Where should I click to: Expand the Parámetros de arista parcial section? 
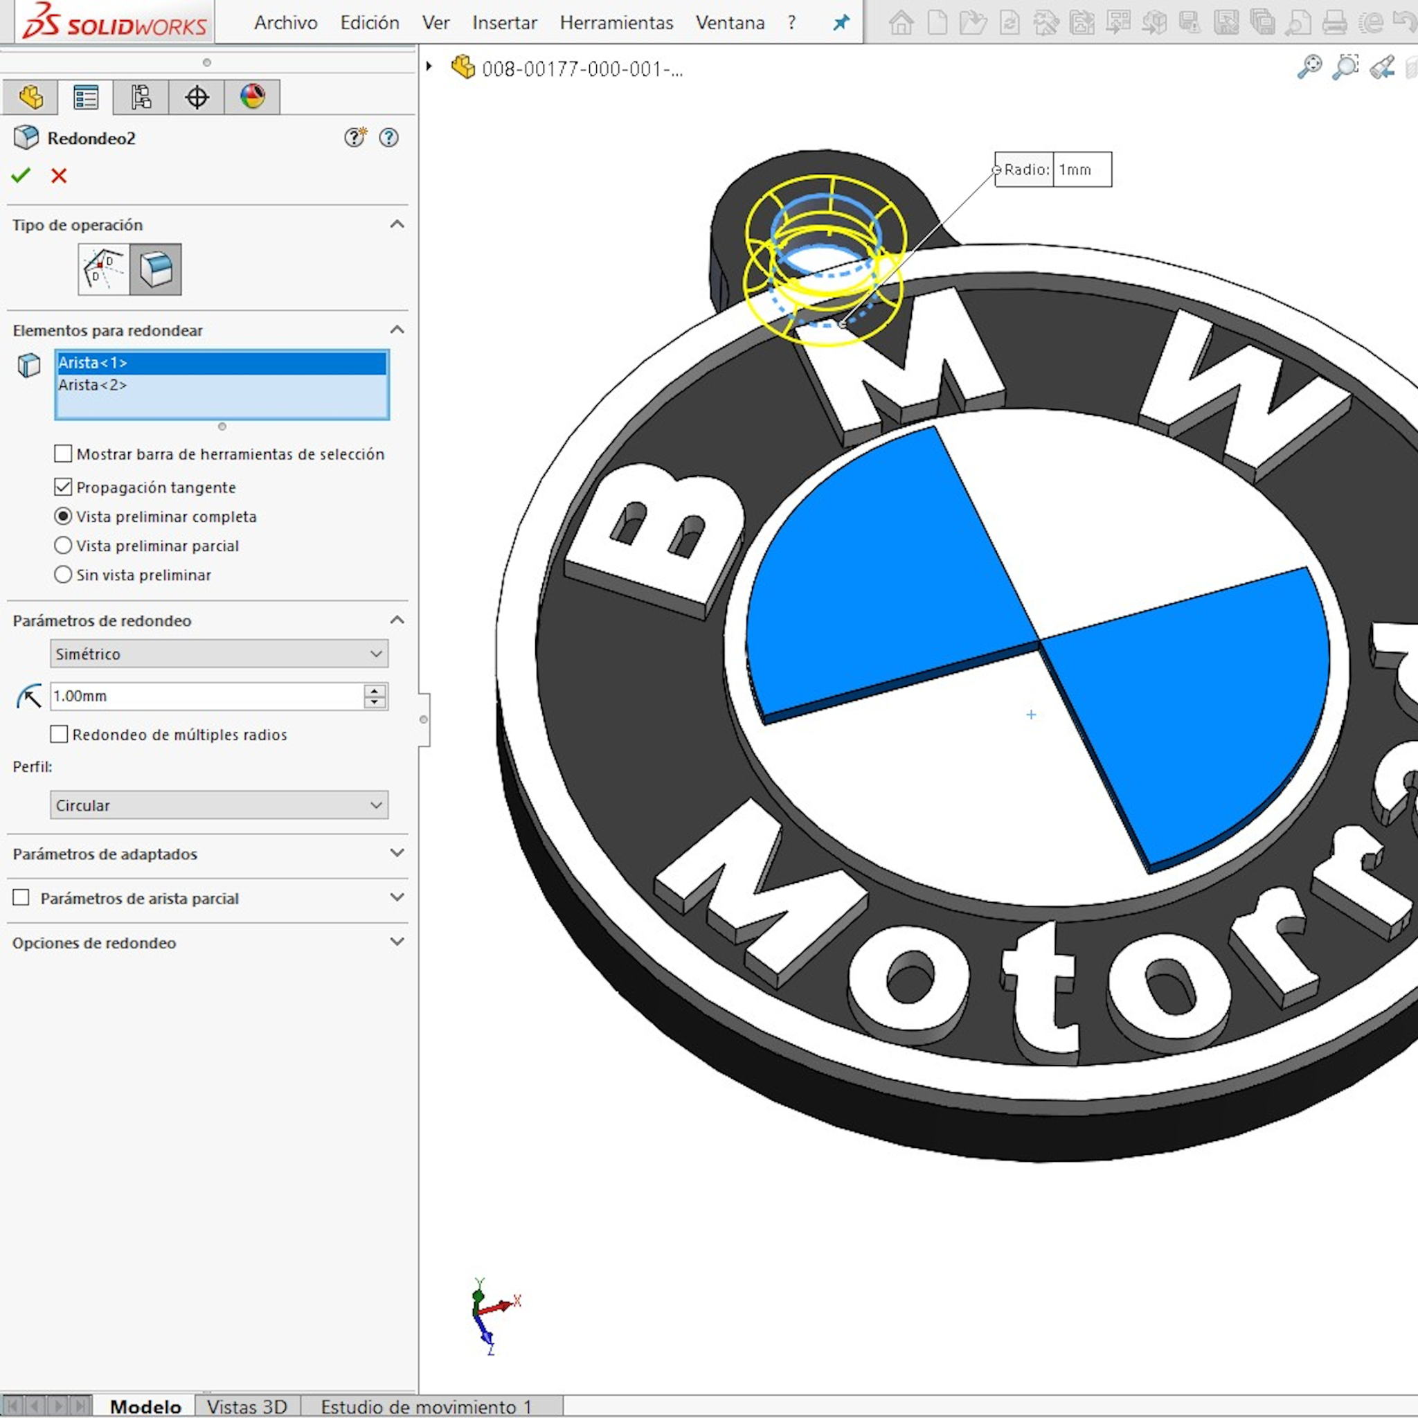[x=397, y=897]
